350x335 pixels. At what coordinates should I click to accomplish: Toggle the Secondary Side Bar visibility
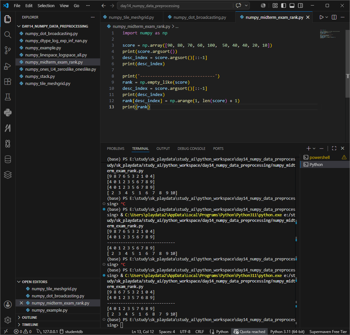pyautogui.click(x=300, y=6)
